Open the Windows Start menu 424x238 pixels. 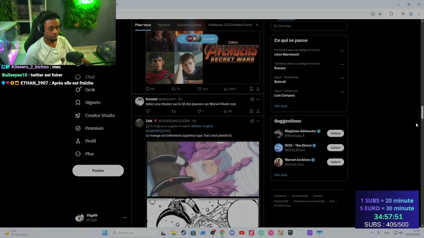[105, 233]
